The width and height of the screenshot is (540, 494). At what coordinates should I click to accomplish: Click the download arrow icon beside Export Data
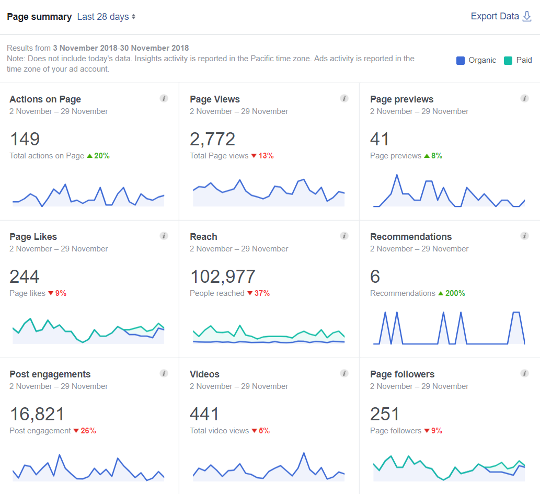point(527,16)
